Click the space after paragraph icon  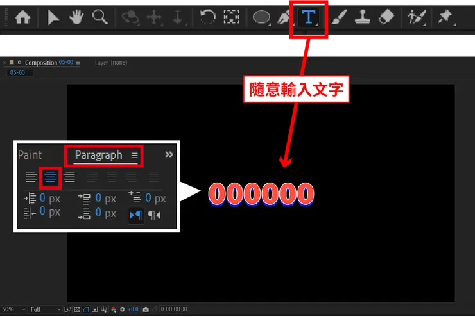pos(84,213)
